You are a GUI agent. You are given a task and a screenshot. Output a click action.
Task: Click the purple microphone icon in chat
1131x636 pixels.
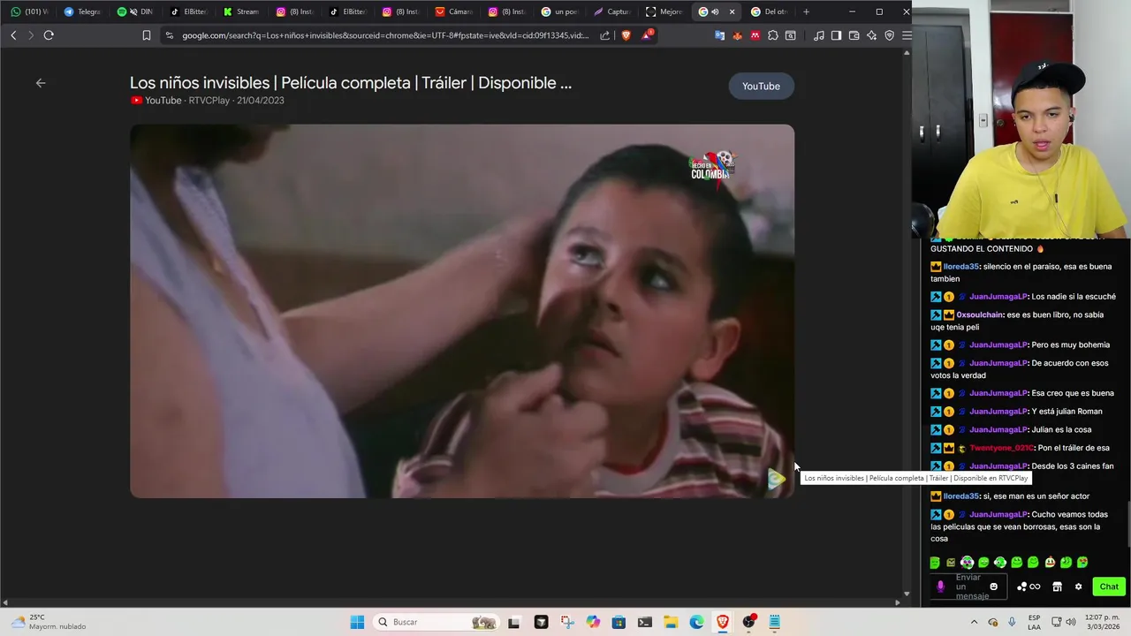tap(940, 587)
